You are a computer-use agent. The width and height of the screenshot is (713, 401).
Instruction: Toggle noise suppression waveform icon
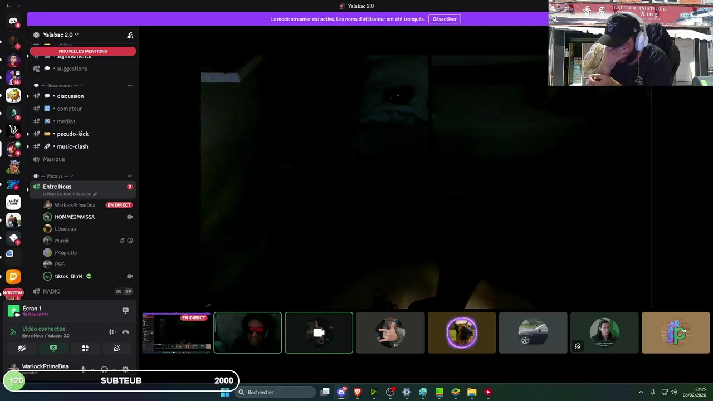pos(112,332)
